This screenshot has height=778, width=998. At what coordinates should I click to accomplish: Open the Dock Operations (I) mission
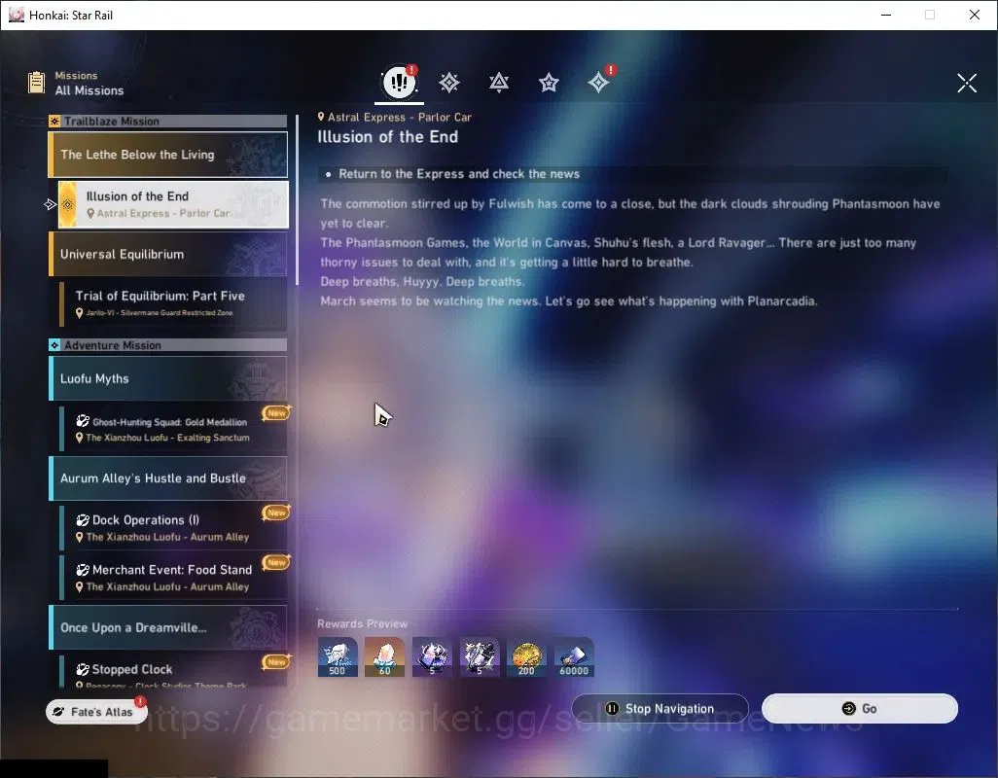coord(173,528)
